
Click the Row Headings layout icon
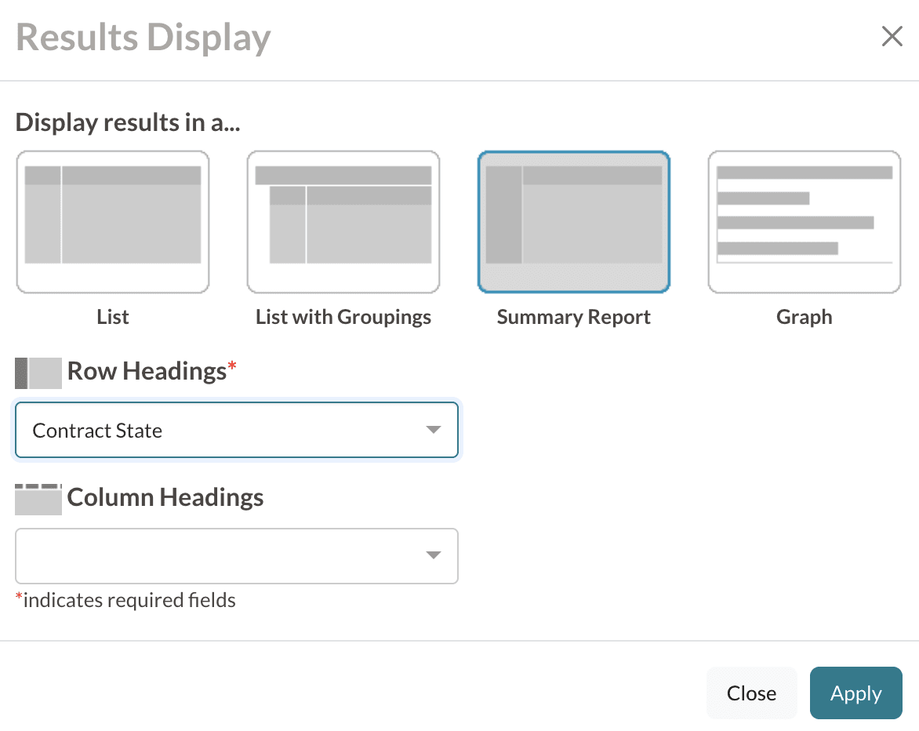point(38,373)
